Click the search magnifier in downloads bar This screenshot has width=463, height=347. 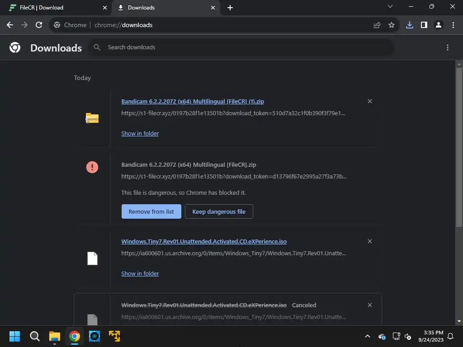tap(97, 47)
